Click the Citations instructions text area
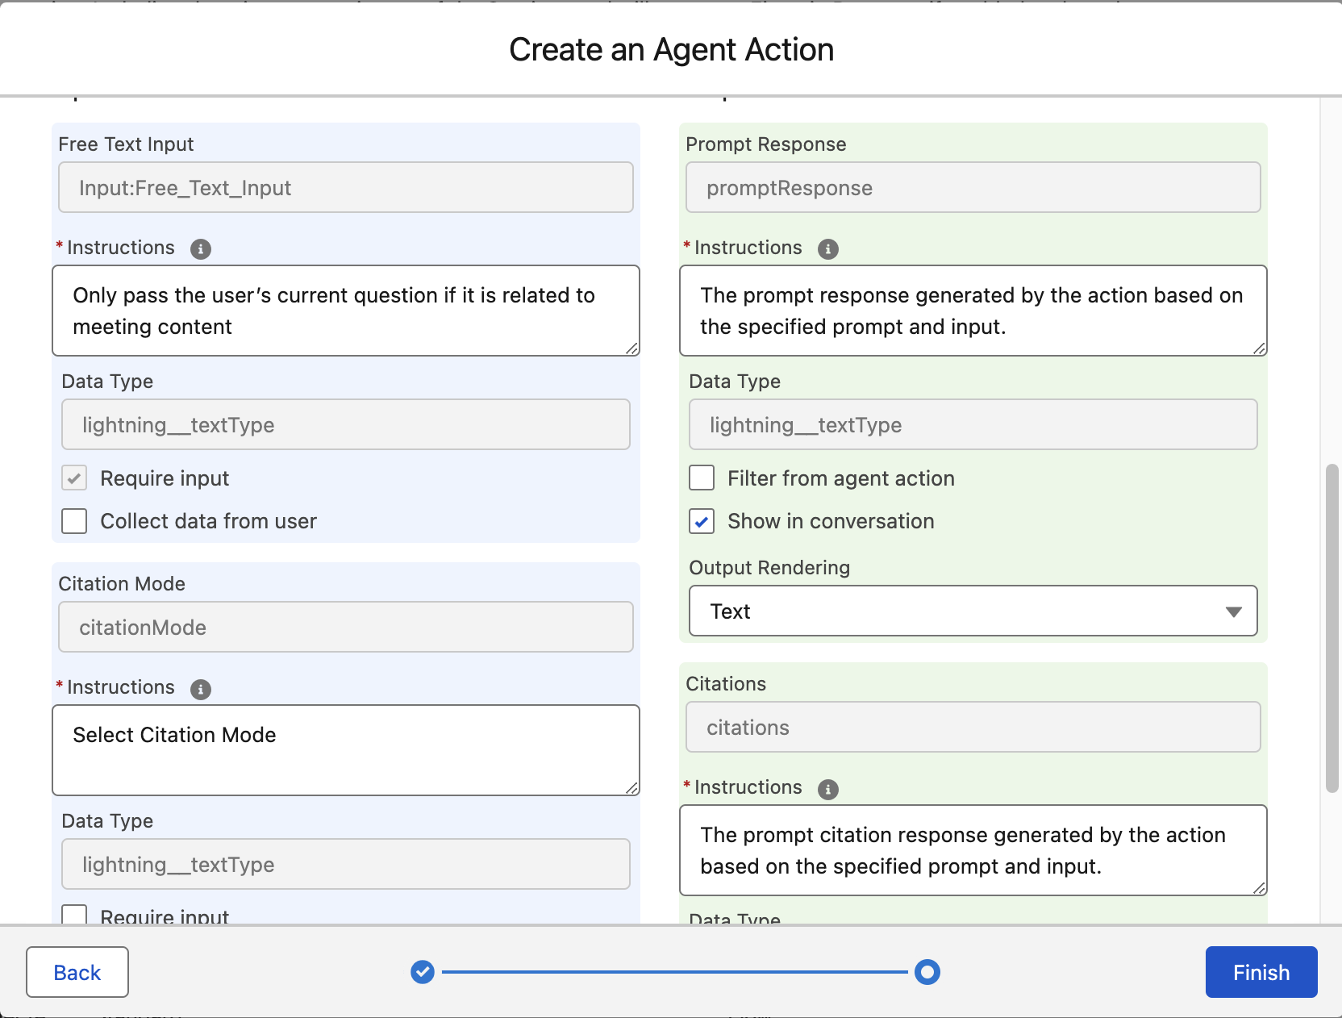 point(973,850)
